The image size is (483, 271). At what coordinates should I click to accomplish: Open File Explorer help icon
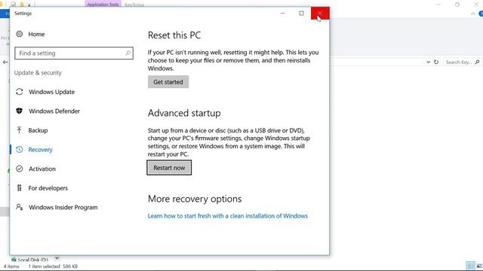pyautogui.click(x=481, y=14)
